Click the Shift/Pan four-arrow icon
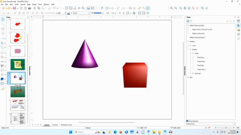 [207, 8]
